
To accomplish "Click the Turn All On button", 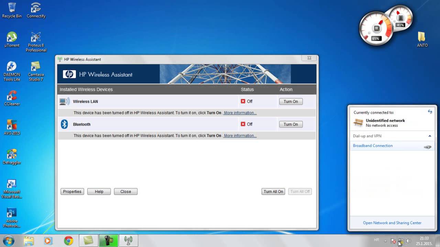I will tap(273, 191).
